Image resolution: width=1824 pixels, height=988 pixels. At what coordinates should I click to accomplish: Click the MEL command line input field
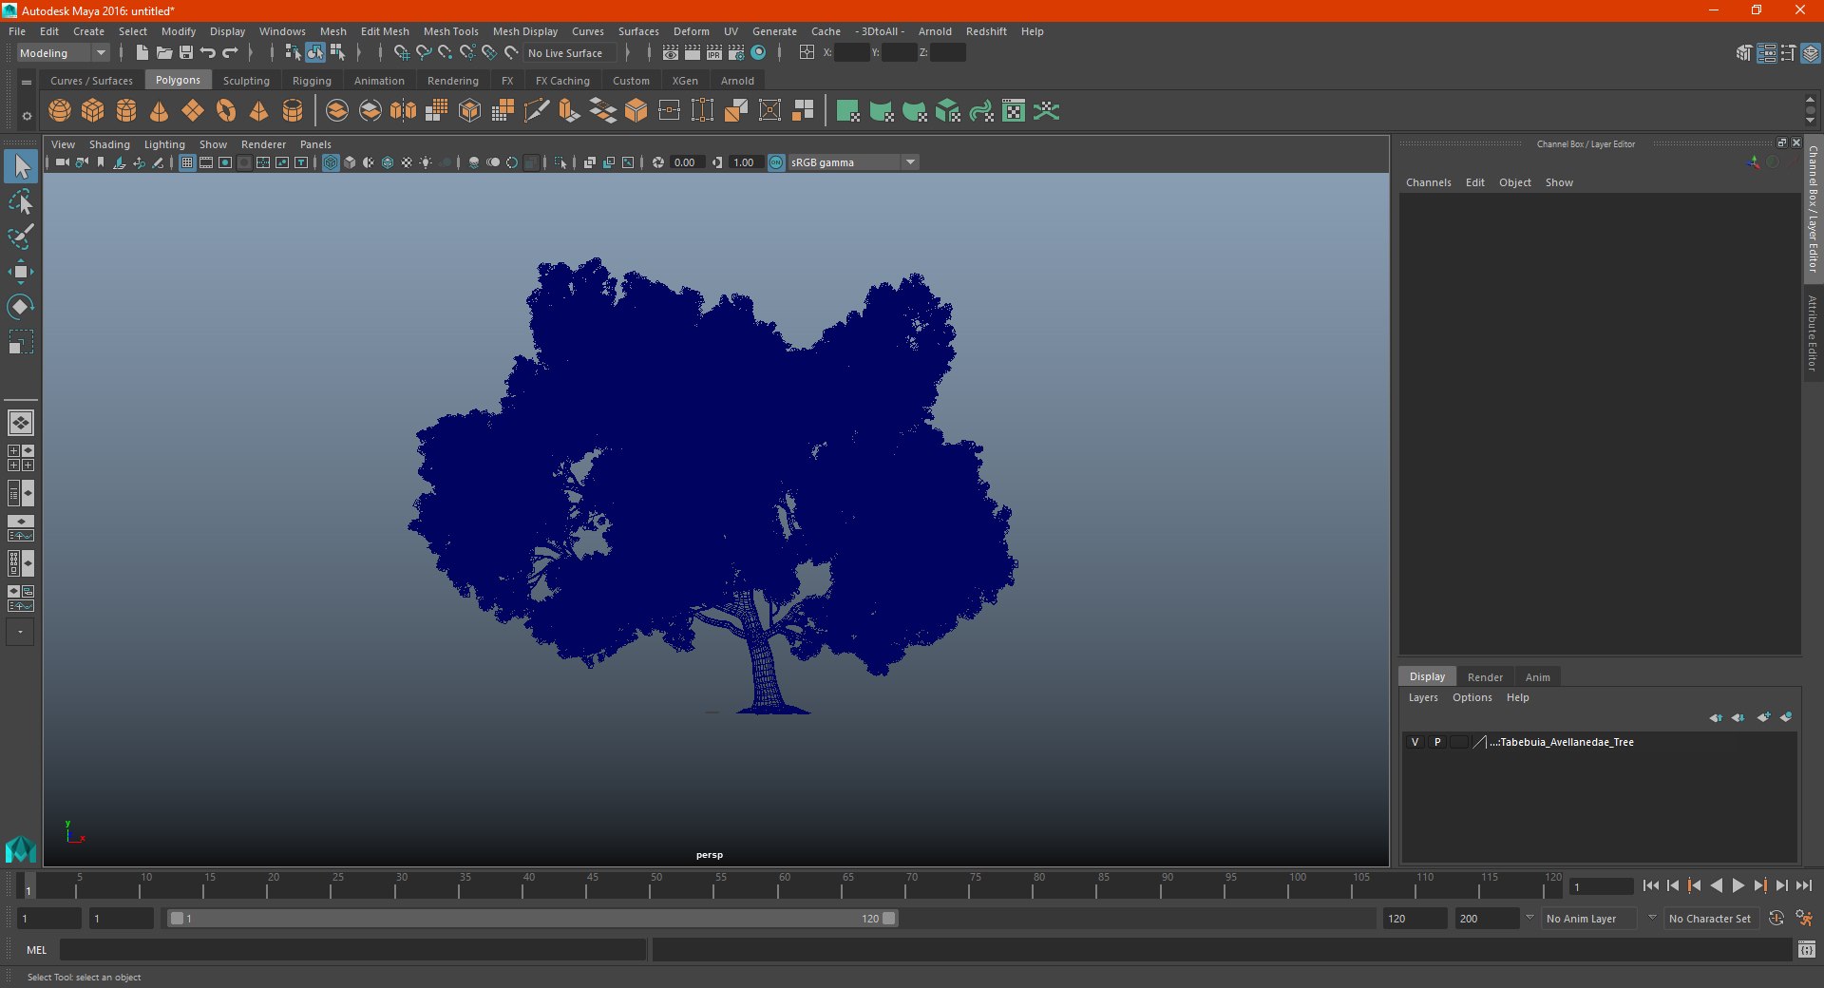[353, 949]
